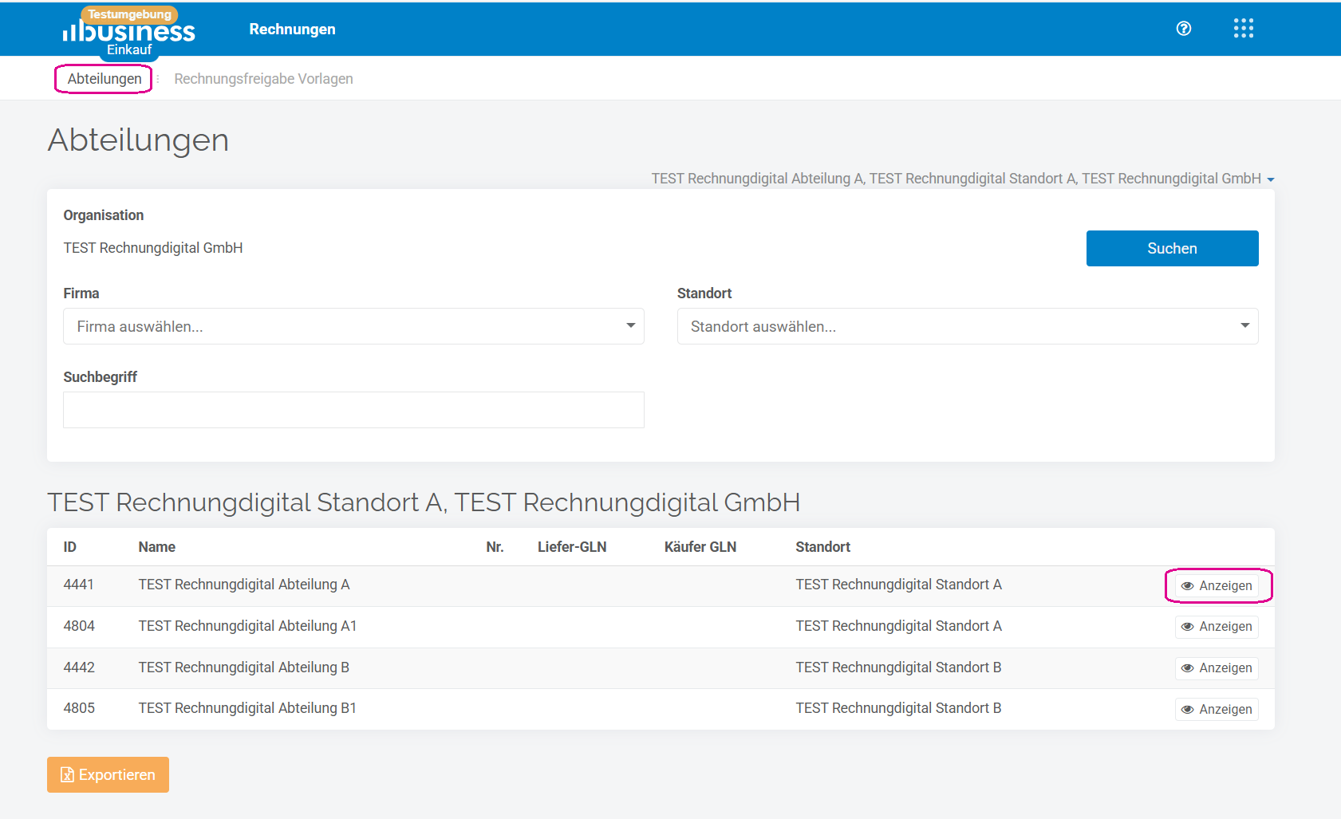Open the help question mark icon

point(1184,29)
